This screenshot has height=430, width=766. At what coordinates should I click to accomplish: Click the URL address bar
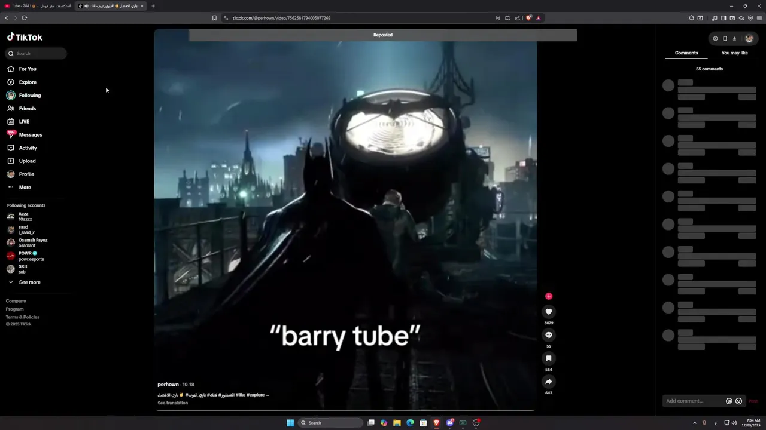(359, 18)
